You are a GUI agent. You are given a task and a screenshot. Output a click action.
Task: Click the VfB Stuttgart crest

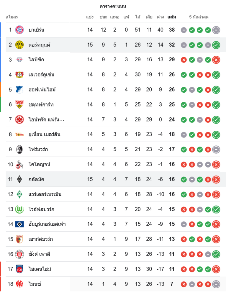(x=19, y=104)
